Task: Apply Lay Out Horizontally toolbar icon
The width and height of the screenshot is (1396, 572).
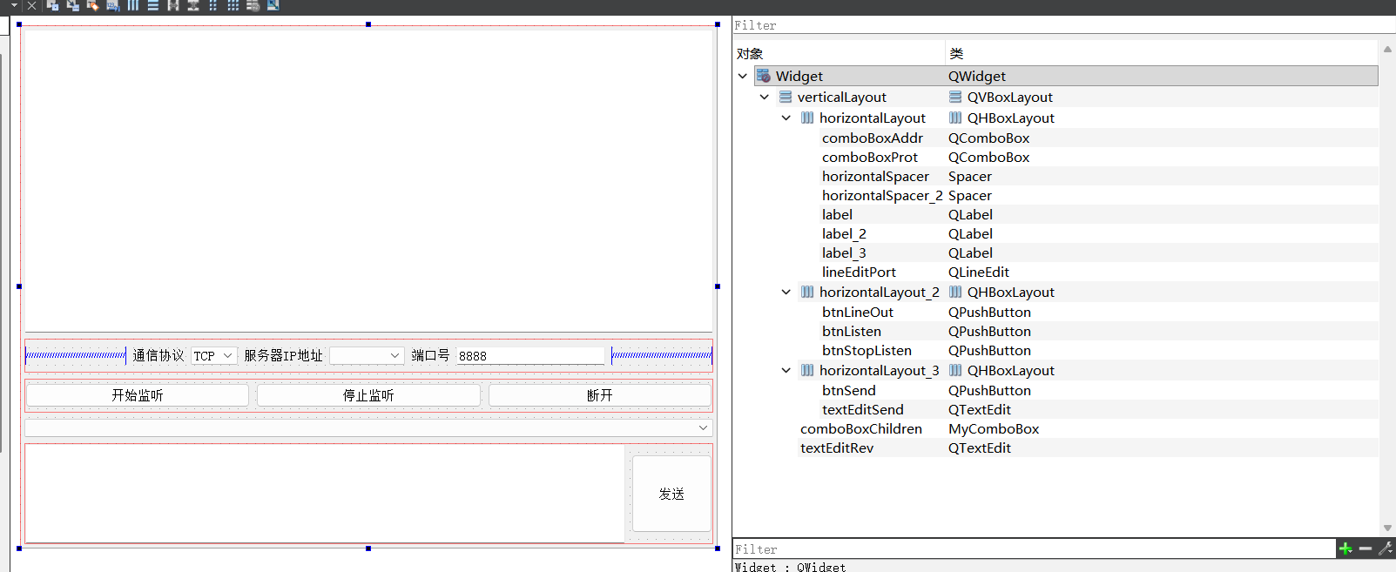Action: (x=133, y=5)
